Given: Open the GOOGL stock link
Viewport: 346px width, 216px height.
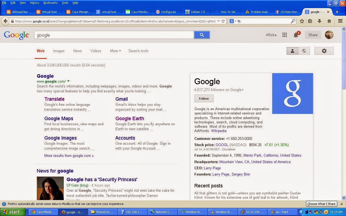Looking at the screenshot, I should 222,145.
